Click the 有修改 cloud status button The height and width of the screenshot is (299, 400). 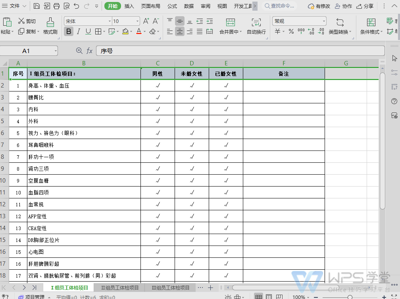[319, 6]
